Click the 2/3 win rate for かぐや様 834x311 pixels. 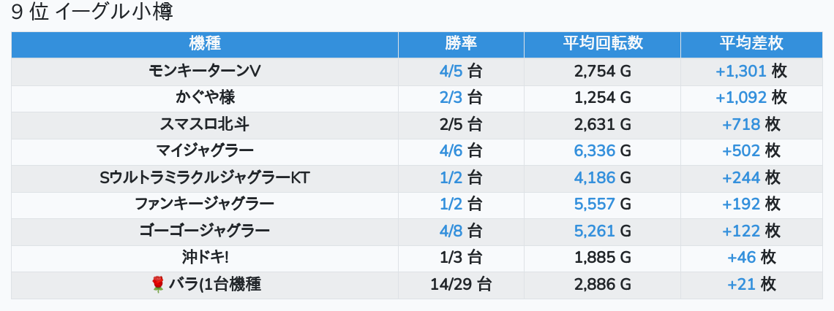[451, 97]
